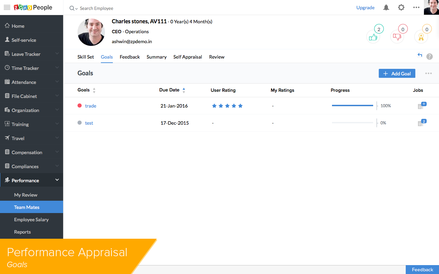Image resolution: width=439 pixels, height=274 pixels.
Task: Click the Compensation sidebar icon
Action: [7, 152]
